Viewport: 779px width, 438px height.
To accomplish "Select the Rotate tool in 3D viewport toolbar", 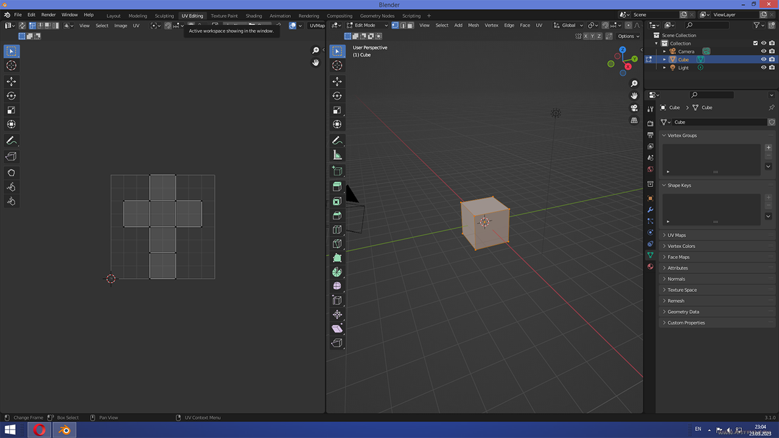I will (337, 96).
